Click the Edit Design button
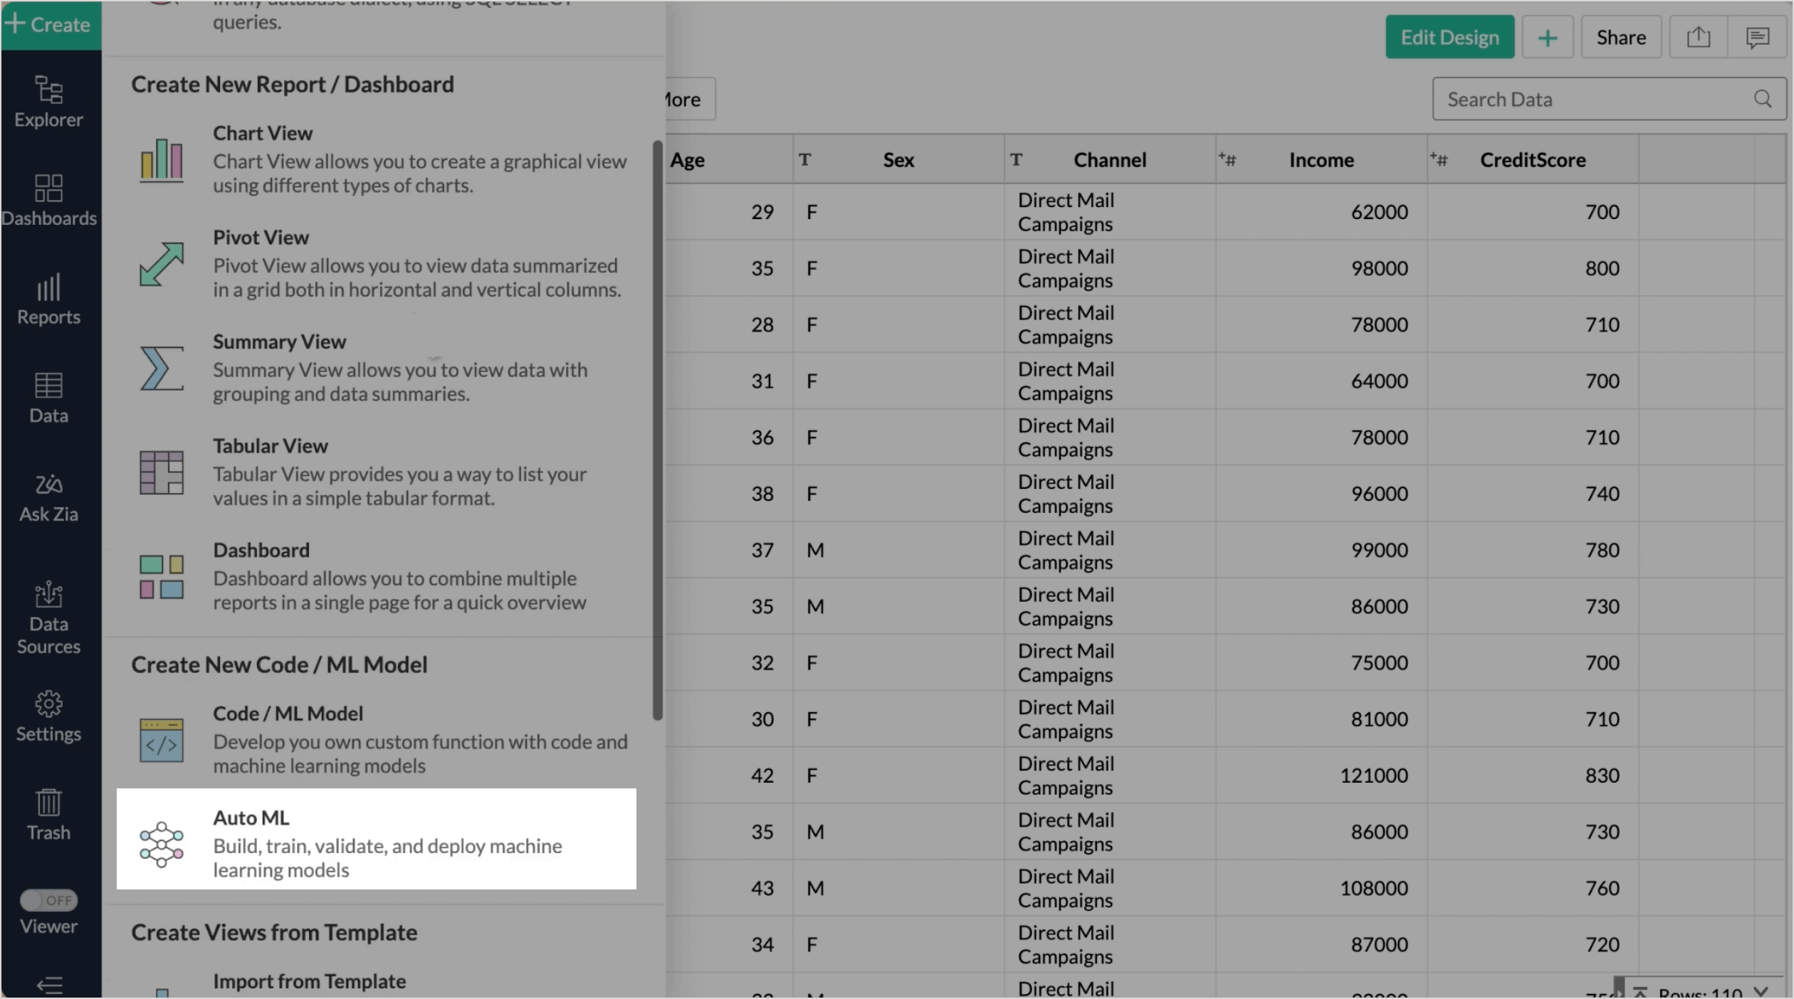The width and height of the screenshot is (1794, 999). [x=1449, y=37]
